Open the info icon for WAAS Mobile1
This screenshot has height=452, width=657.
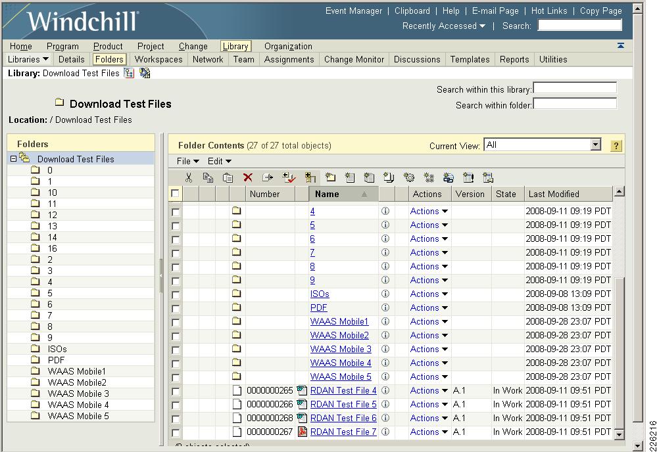click(385, 321)
